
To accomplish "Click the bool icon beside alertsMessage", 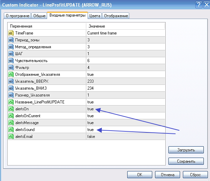I will [11, 123].
